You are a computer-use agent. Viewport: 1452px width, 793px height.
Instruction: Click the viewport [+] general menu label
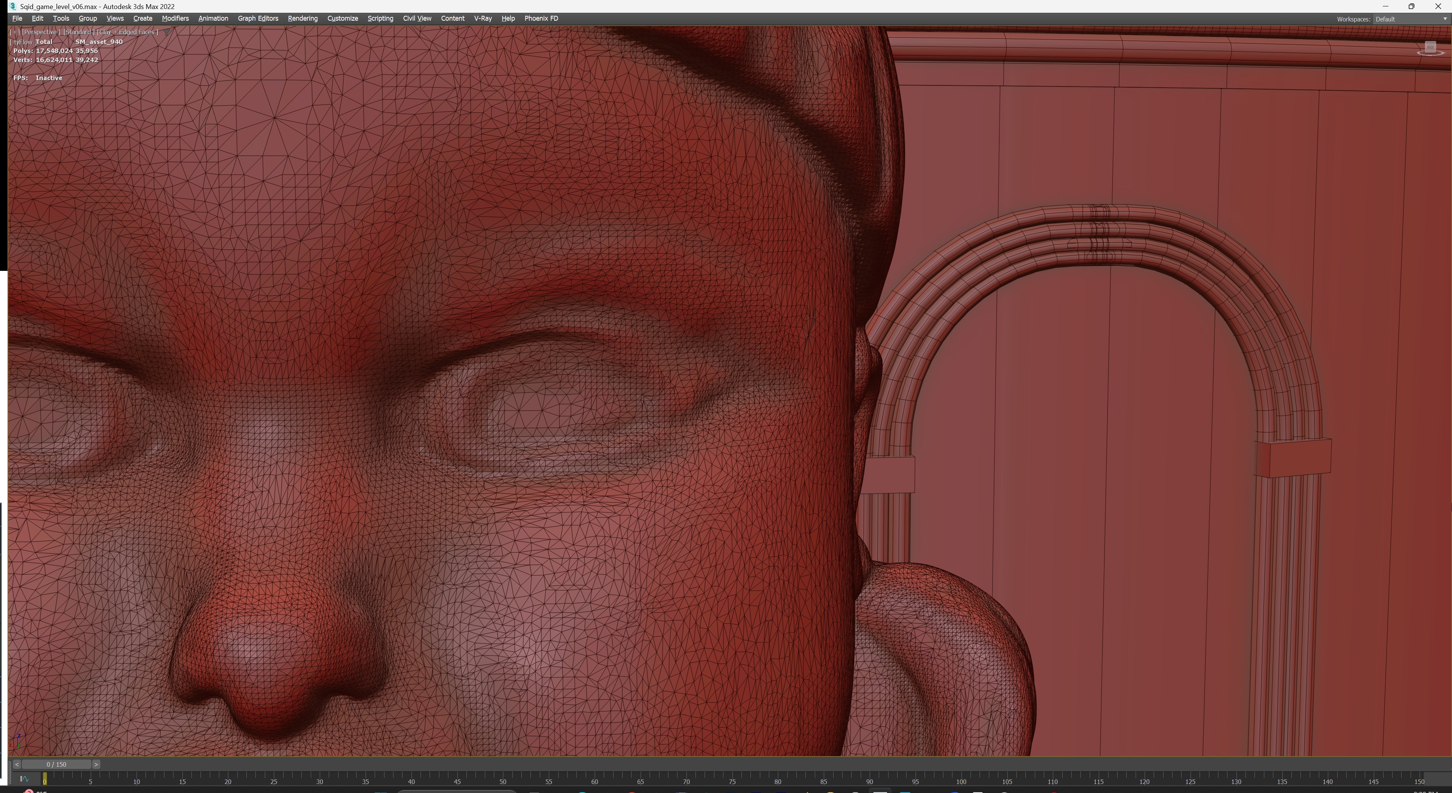15,32
